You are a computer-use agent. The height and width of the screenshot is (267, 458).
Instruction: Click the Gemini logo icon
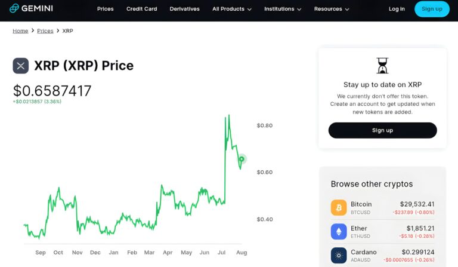(x=14, y=8)
